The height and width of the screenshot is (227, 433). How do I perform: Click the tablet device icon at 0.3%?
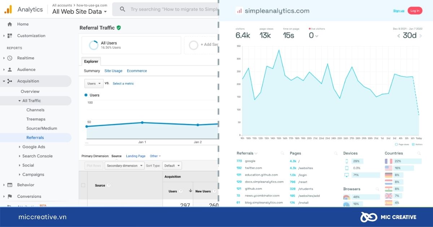tap(347, 168)
